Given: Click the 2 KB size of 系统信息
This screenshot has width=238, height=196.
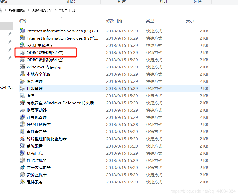Looking at the screenshot, I should [x=204, y=153].
